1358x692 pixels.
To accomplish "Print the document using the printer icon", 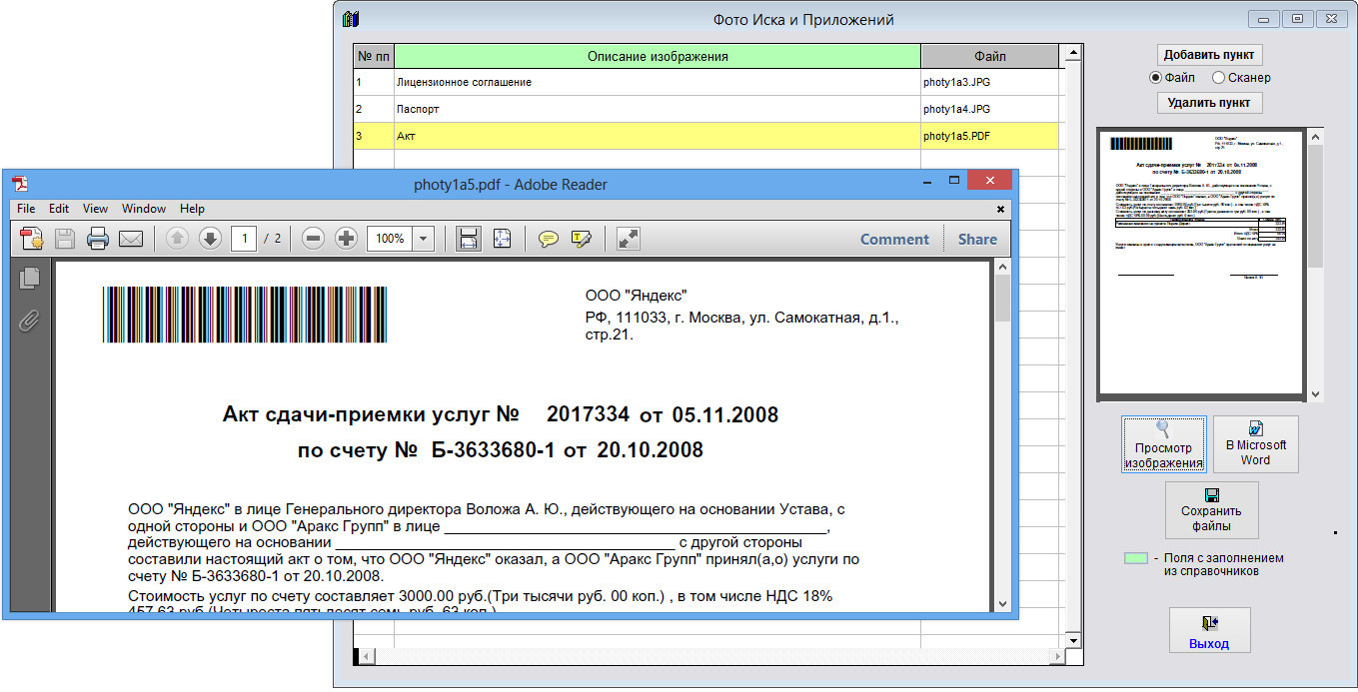I will (97, 239).
